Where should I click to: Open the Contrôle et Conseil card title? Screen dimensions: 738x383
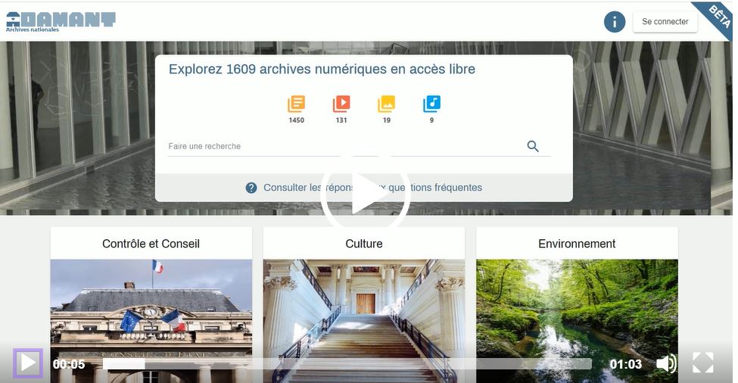point(151,244)
